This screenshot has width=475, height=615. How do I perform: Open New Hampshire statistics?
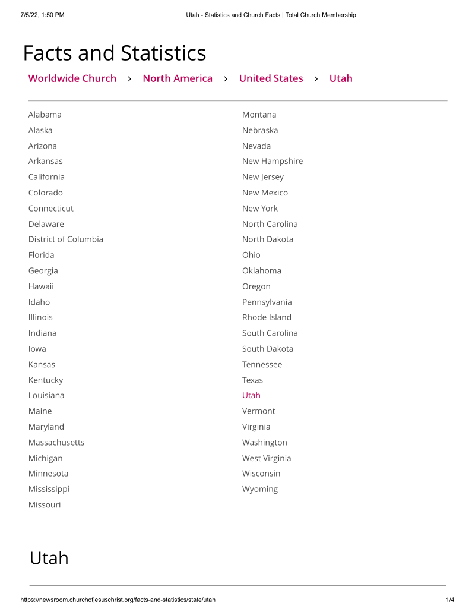pyautogui.click(x=273, y=162)
